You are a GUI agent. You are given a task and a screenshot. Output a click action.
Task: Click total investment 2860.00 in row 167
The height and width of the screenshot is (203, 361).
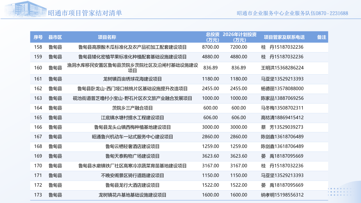[211, 137]
